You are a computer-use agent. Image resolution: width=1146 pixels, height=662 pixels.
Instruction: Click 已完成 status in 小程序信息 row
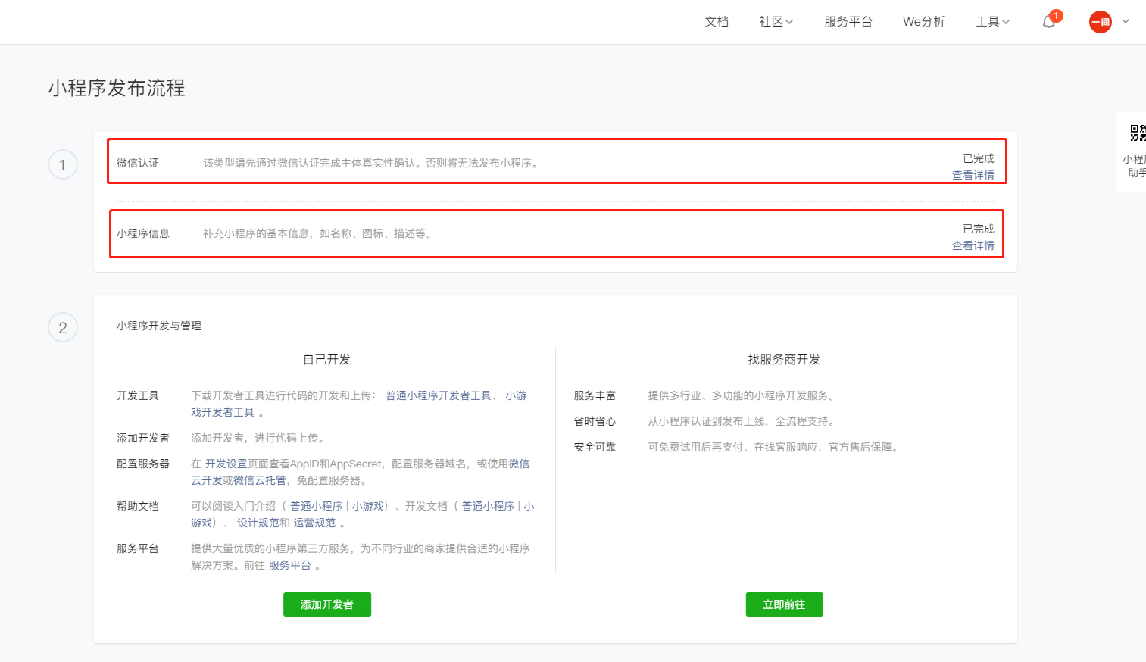click(x=979, y=229)
